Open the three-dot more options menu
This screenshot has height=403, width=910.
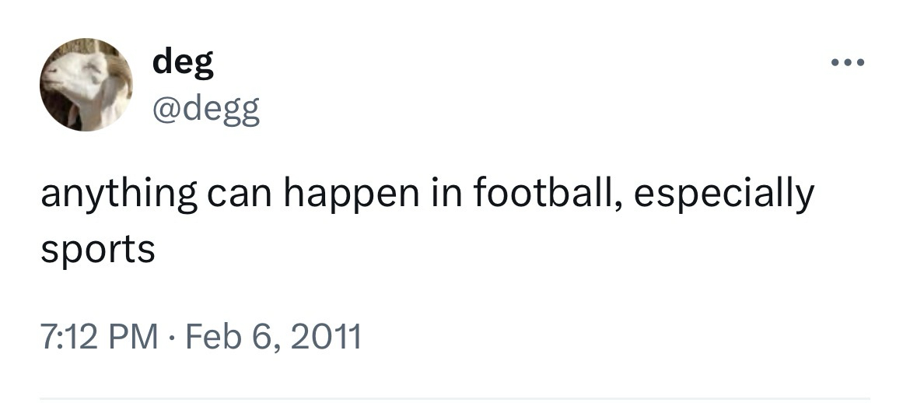pos(845,62)
